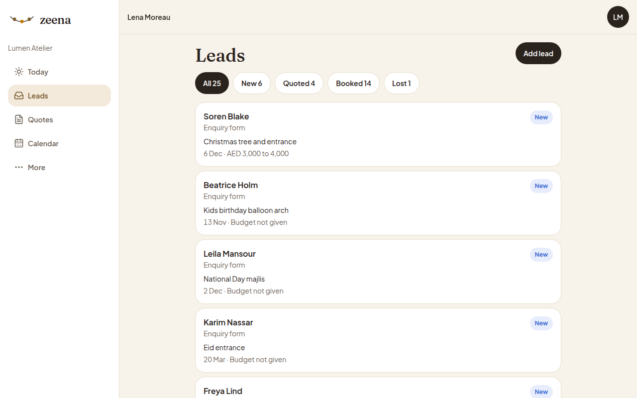This screenshot has width=637, height=398.
Task: Open the LM profile avatar
Action: (x=618, y=17)
